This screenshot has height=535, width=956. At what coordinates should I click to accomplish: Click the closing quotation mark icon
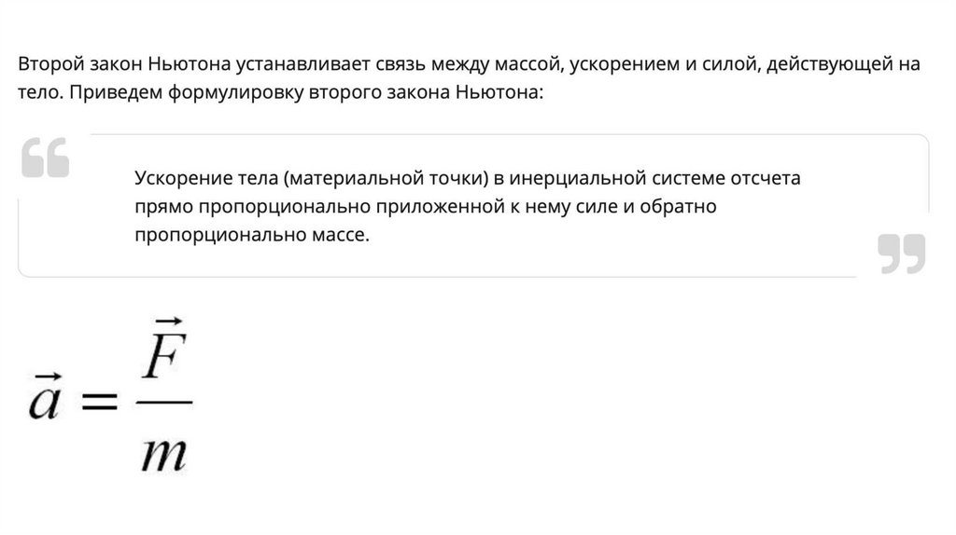pyautogui.click(x=901, y=254)
